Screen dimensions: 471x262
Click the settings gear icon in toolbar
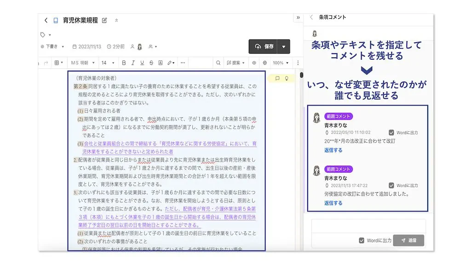tap(264, 63)
